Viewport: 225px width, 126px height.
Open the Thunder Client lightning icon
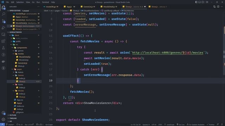tap(3, 68)
